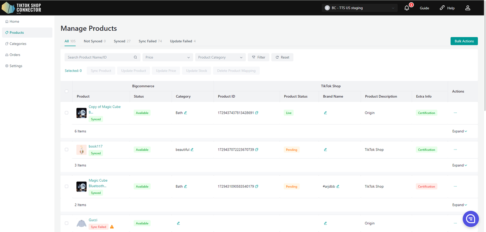
Task: Edit category Bath for Copy of Magic Cube
Action: [186, 113]
